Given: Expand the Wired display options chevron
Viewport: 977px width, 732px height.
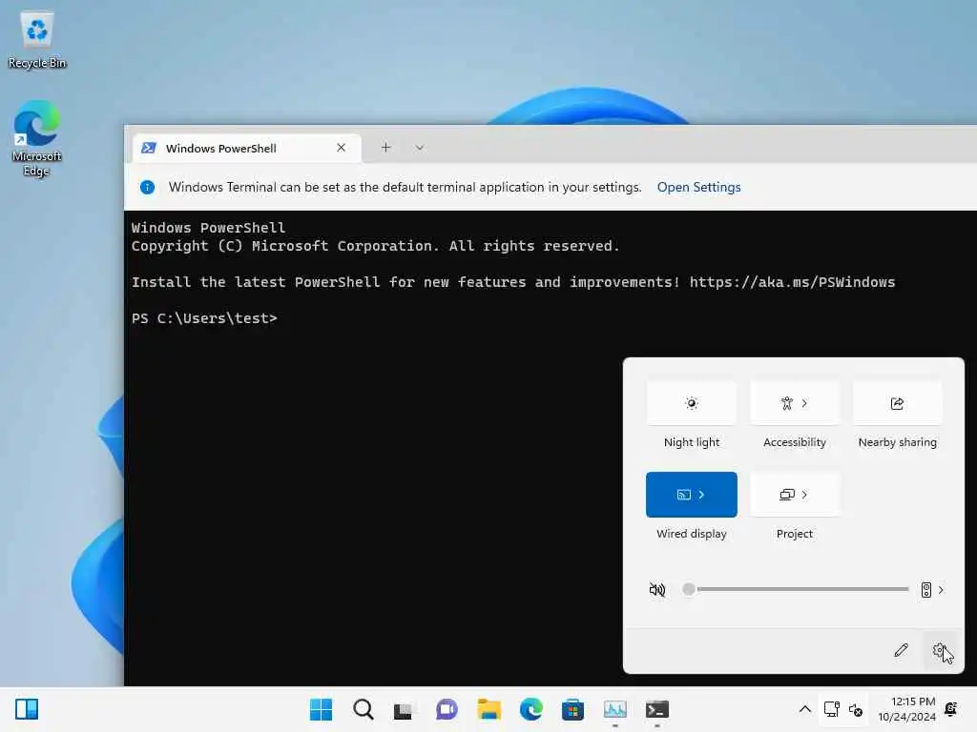Looking at the screenshot, I should pos(701,495).
